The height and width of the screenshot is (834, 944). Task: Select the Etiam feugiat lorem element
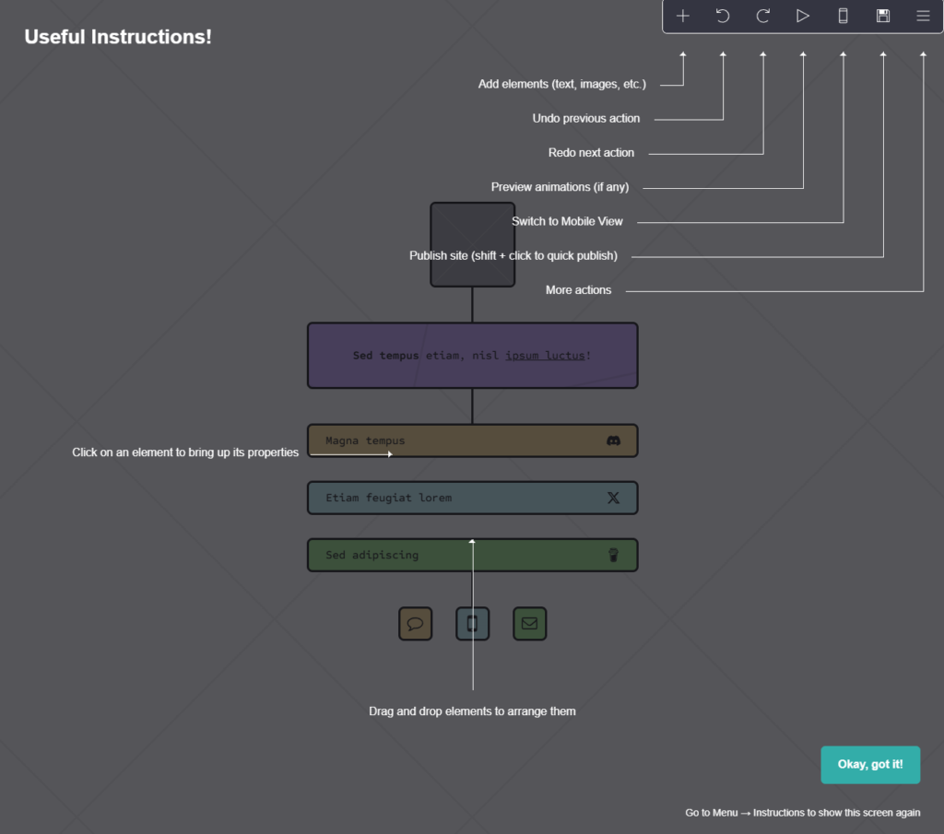pyautogui.click(x=415, y=498)
